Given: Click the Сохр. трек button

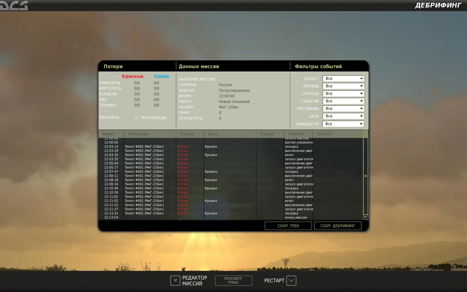Looking at the screenshot, I should 288,226.
